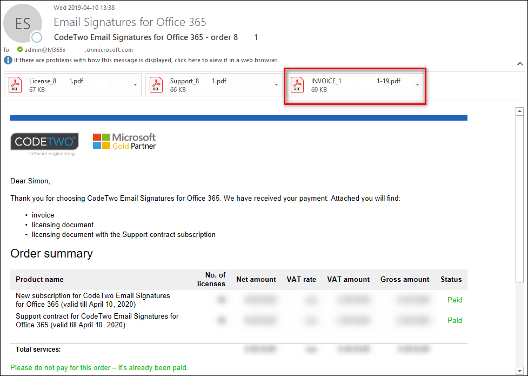Click the Support_8 attachment filename

198,81
